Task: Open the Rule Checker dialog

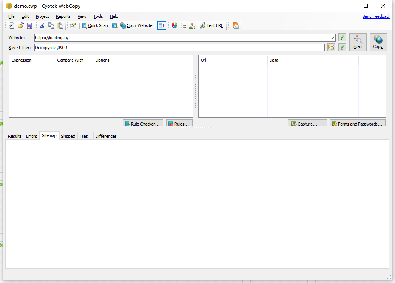Action: 143,123
